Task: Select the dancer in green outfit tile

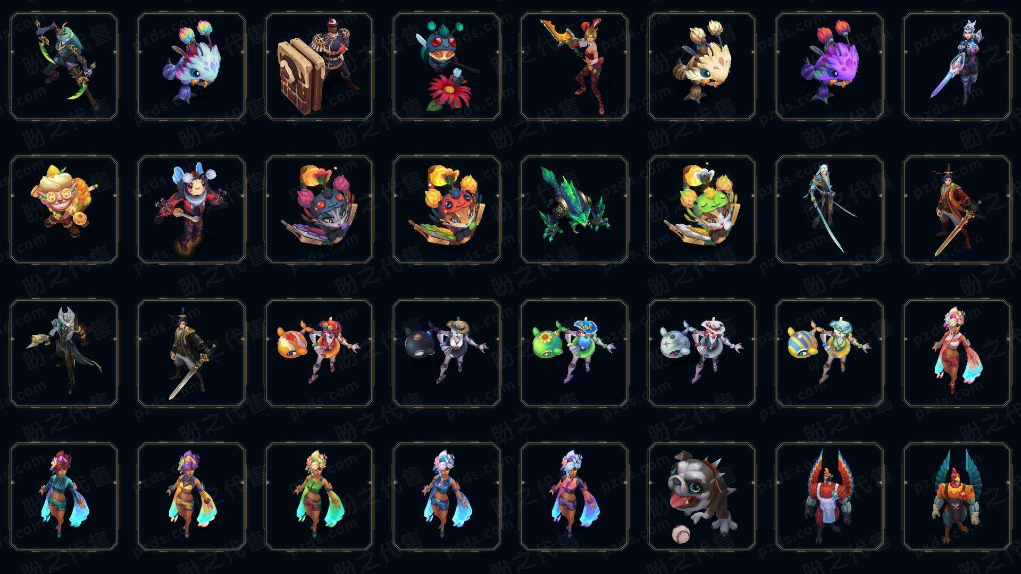Action: point(319,496)
